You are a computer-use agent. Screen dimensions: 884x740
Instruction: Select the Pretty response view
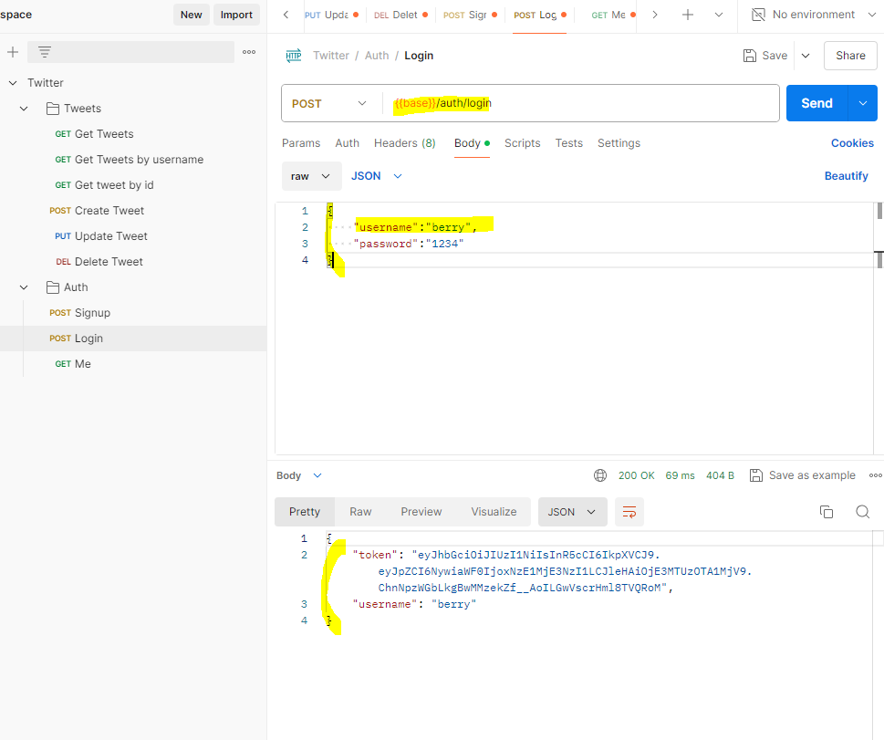click(x=305, y=512)
